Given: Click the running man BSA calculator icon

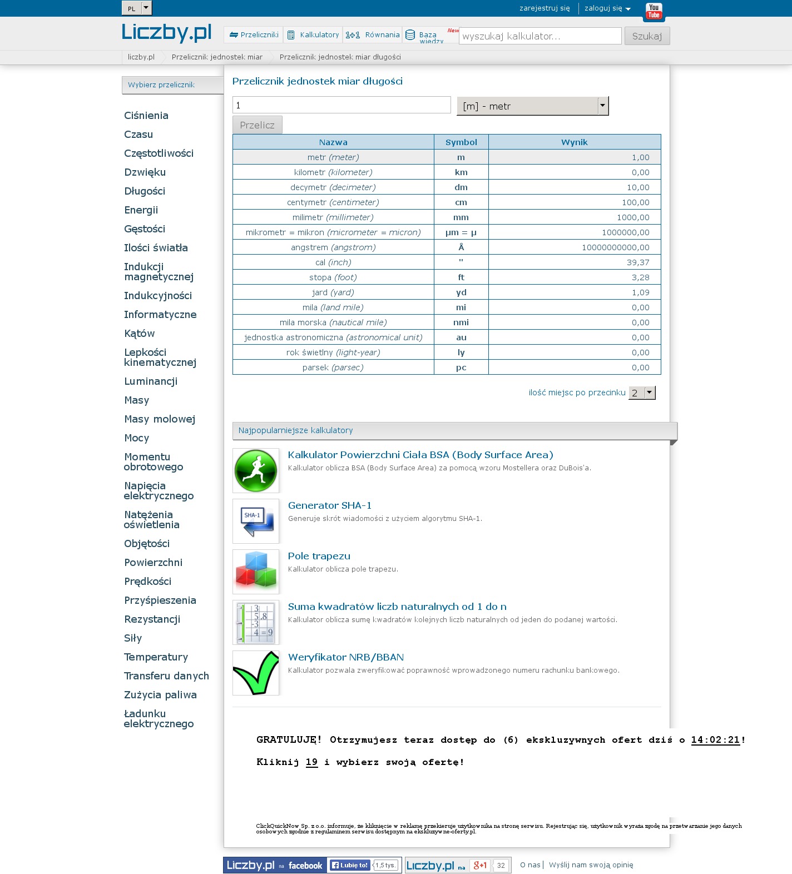Looking at the screenshot, I should 256,471.
